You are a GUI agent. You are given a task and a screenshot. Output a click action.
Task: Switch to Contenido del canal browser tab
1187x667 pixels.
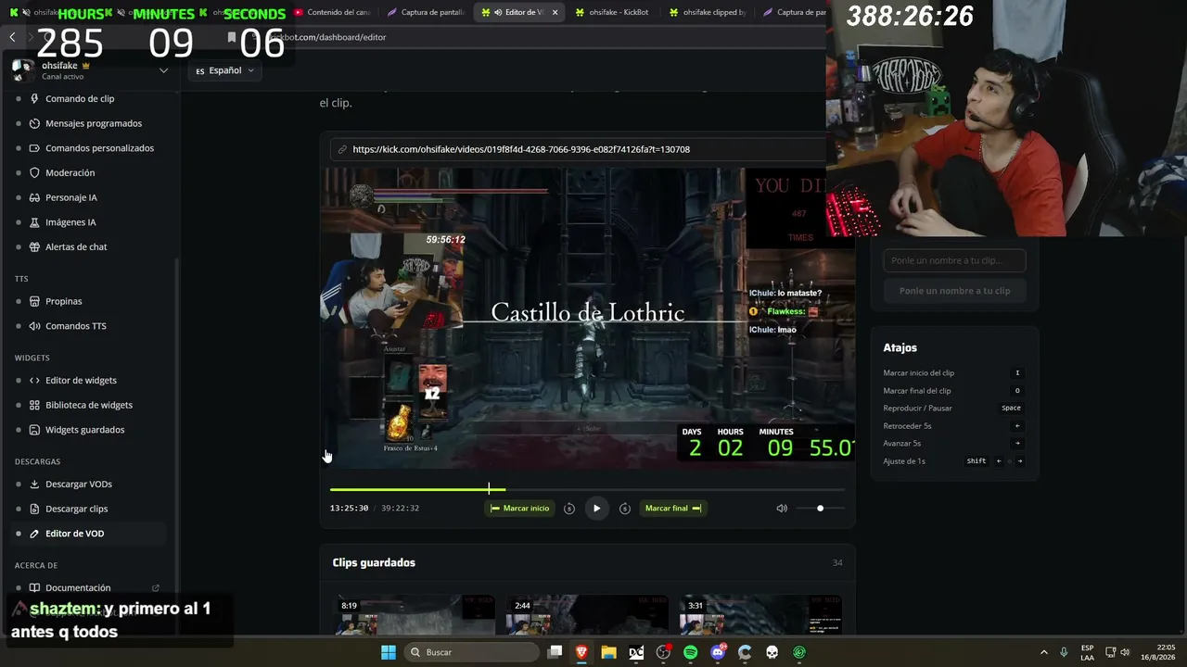point(330,12)
